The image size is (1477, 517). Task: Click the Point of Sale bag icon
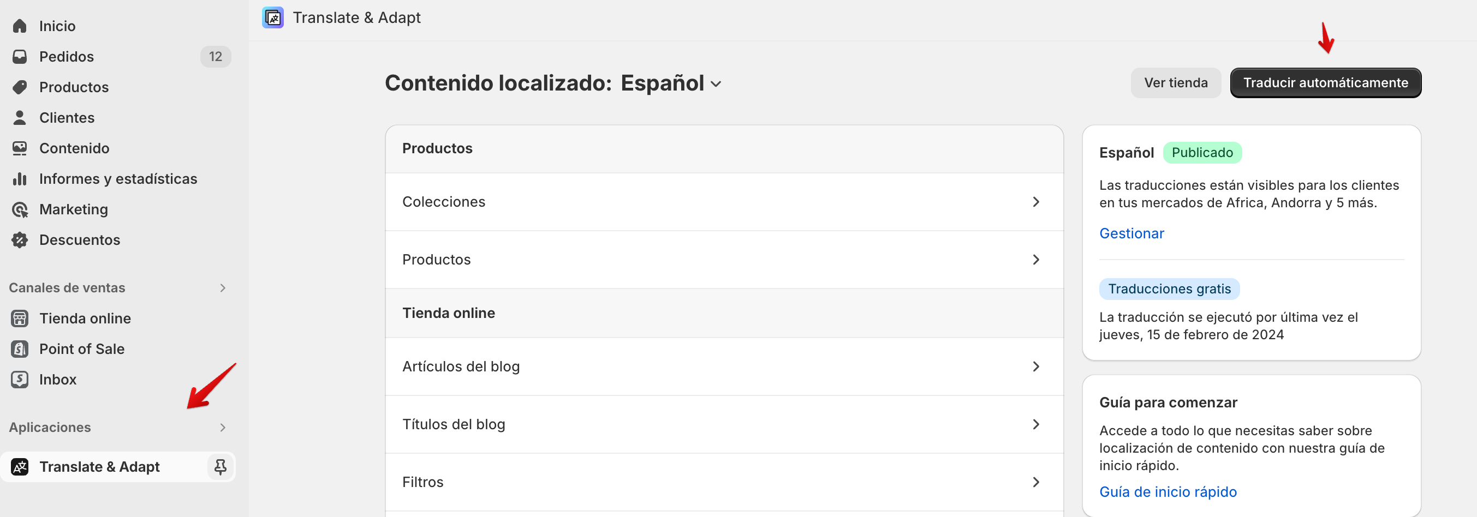20,349
